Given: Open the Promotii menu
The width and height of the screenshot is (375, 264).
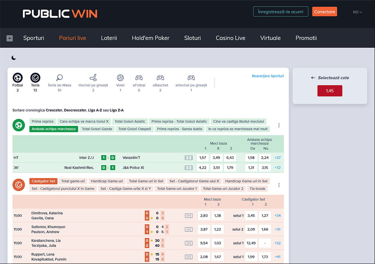Looking at the screenshot, I should [x=306, y=38].
